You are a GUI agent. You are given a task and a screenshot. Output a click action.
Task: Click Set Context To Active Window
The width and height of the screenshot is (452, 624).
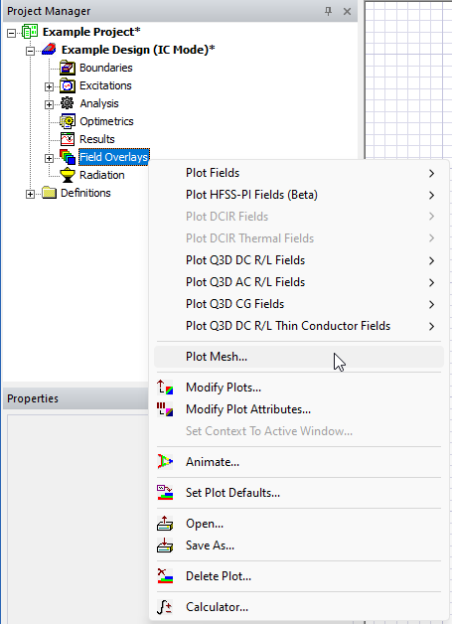pyautogui.click(x=299, y=431)
